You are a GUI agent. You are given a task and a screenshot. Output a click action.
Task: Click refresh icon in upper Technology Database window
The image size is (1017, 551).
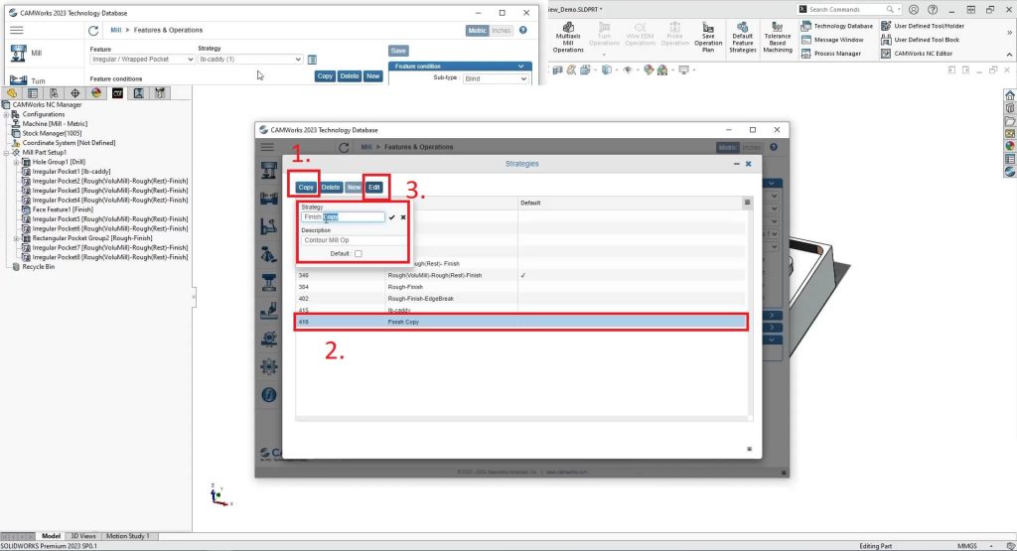pos(93,31)
